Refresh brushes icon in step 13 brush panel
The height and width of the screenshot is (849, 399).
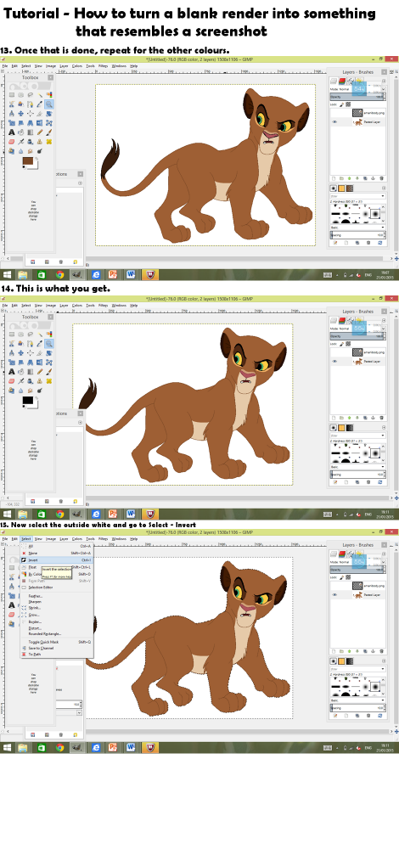click(379, 243)
